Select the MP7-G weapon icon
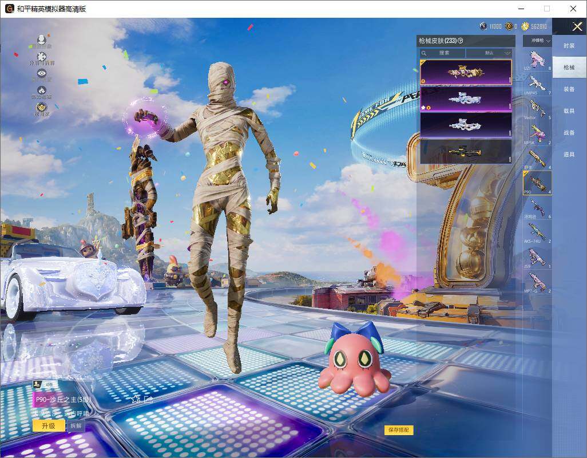Image resolution: width=587 pixels, height=458 pixels. (537, 282)
